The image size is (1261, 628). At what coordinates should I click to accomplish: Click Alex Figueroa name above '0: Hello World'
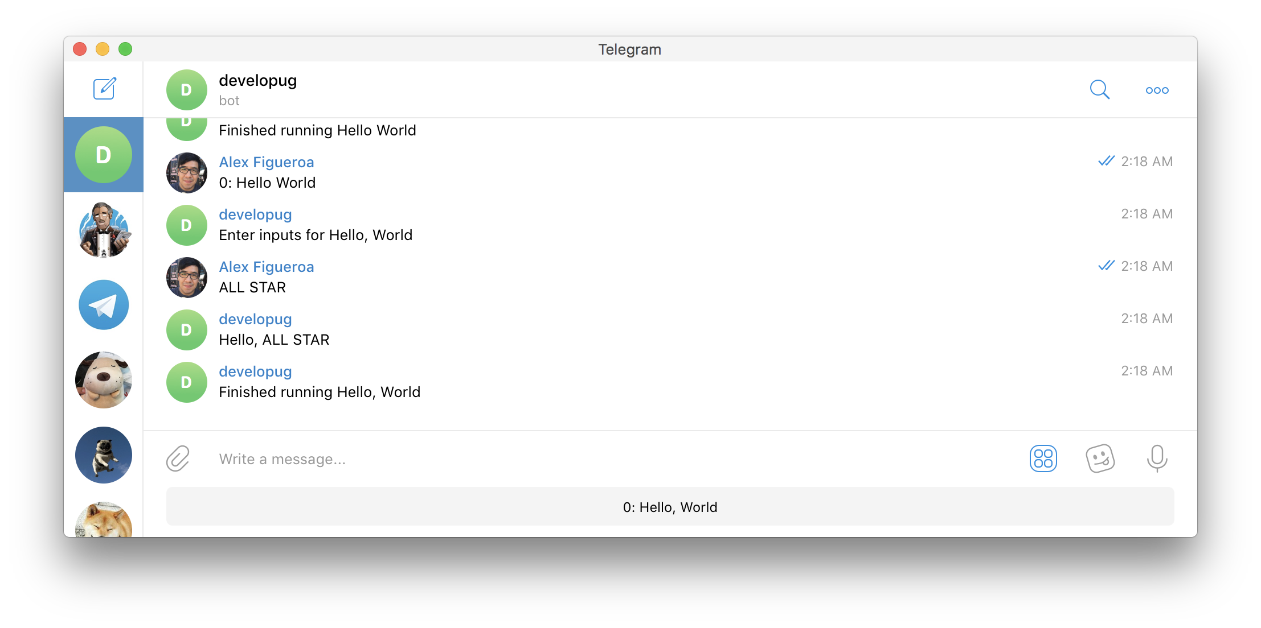(267, 162)
